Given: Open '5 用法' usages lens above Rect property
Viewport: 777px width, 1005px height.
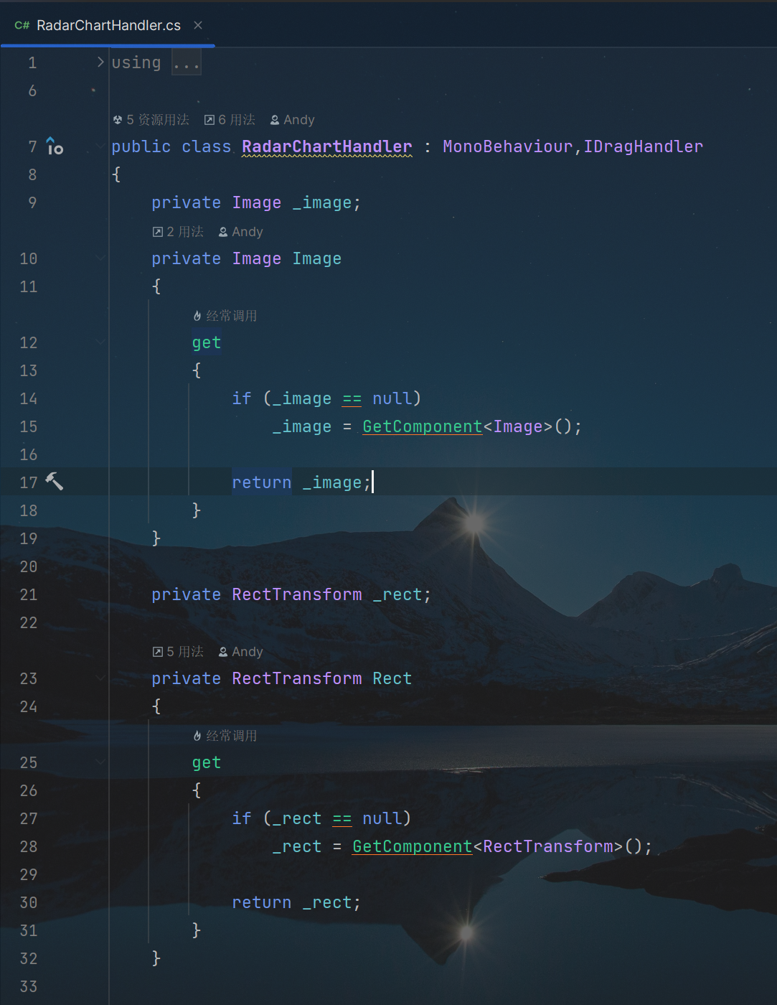Looking at the screenshot, I should tap(185, 652).
